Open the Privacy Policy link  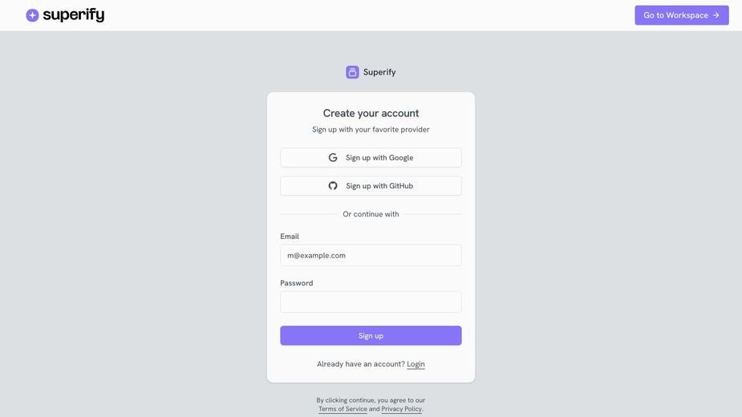(401, 409)
